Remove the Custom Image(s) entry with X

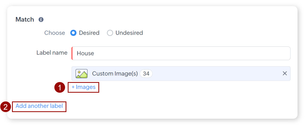[285, 74]
